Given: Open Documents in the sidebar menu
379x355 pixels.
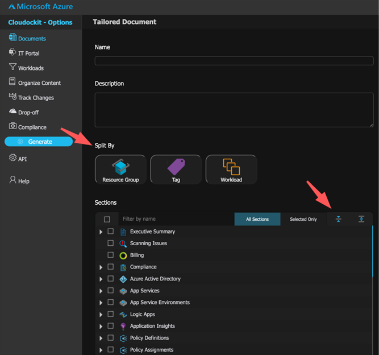Looking at the screenshot, I should point(32,39).
